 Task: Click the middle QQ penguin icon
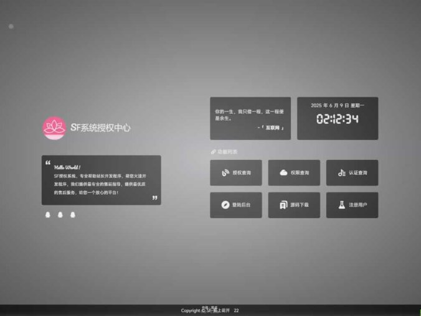click(x=60, y=215)
